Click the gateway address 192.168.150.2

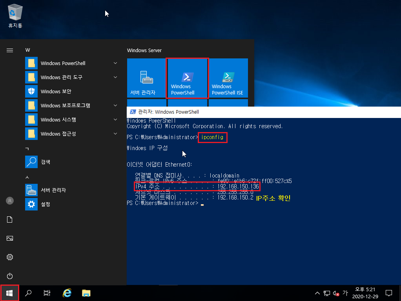point(235,198)
